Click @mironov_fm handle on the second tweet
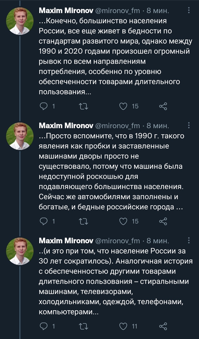The width and height of the screenshot is (199, 339). tap(117, 126)
